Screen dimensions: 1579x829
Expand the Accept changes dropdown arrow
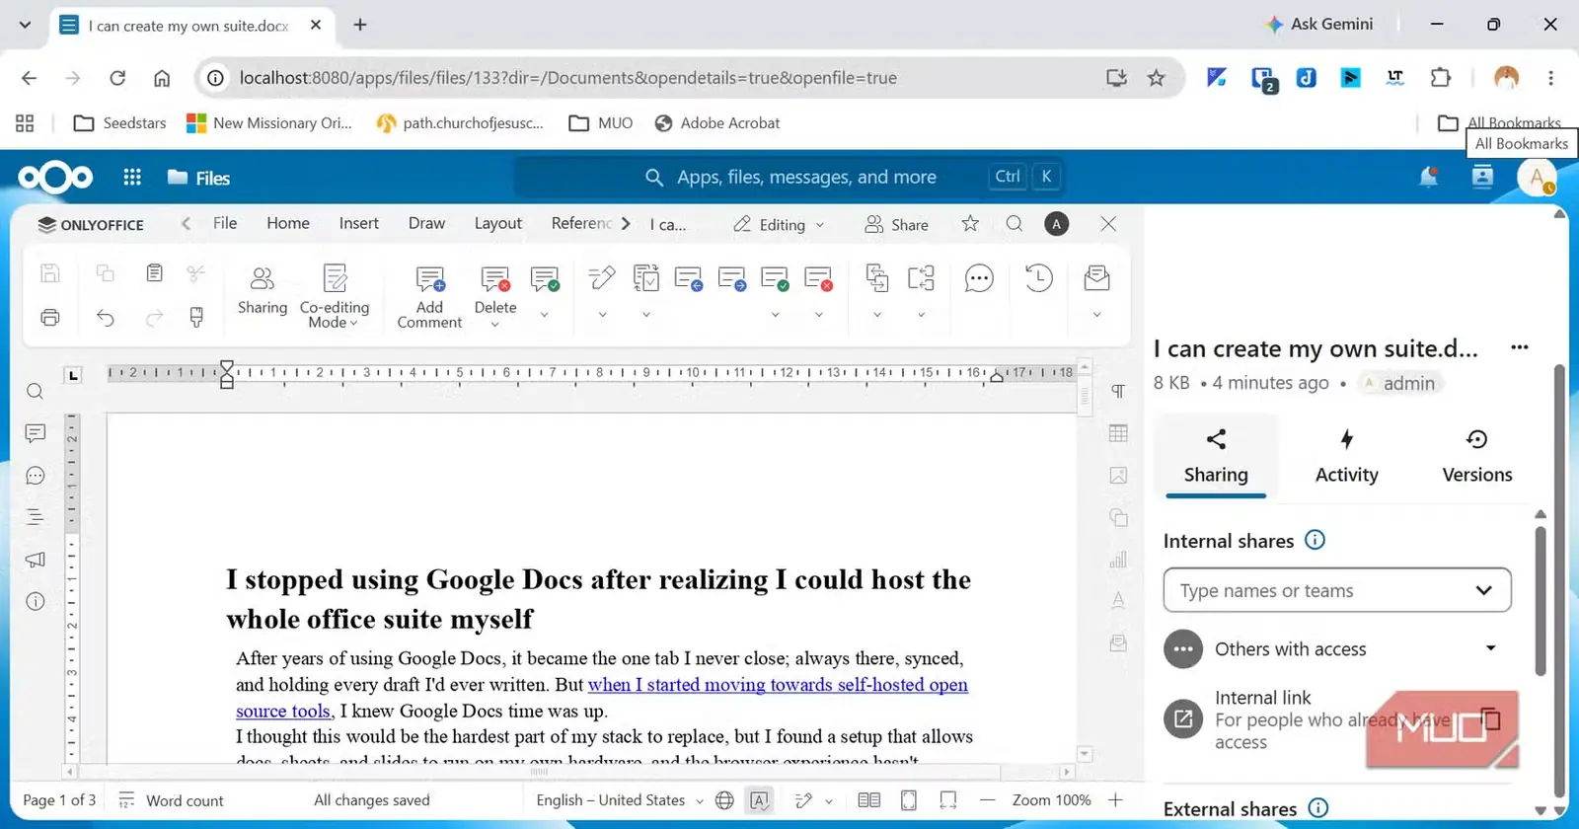pos(775,315)
